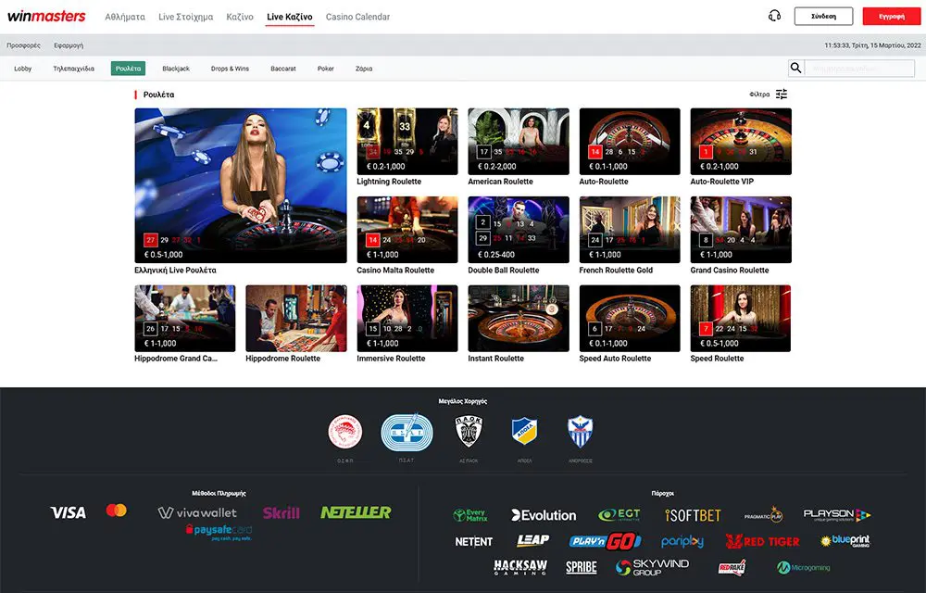This screenshot has width=926, height=593.
Task: Click the Evolution provider logo
Action: 544,515
